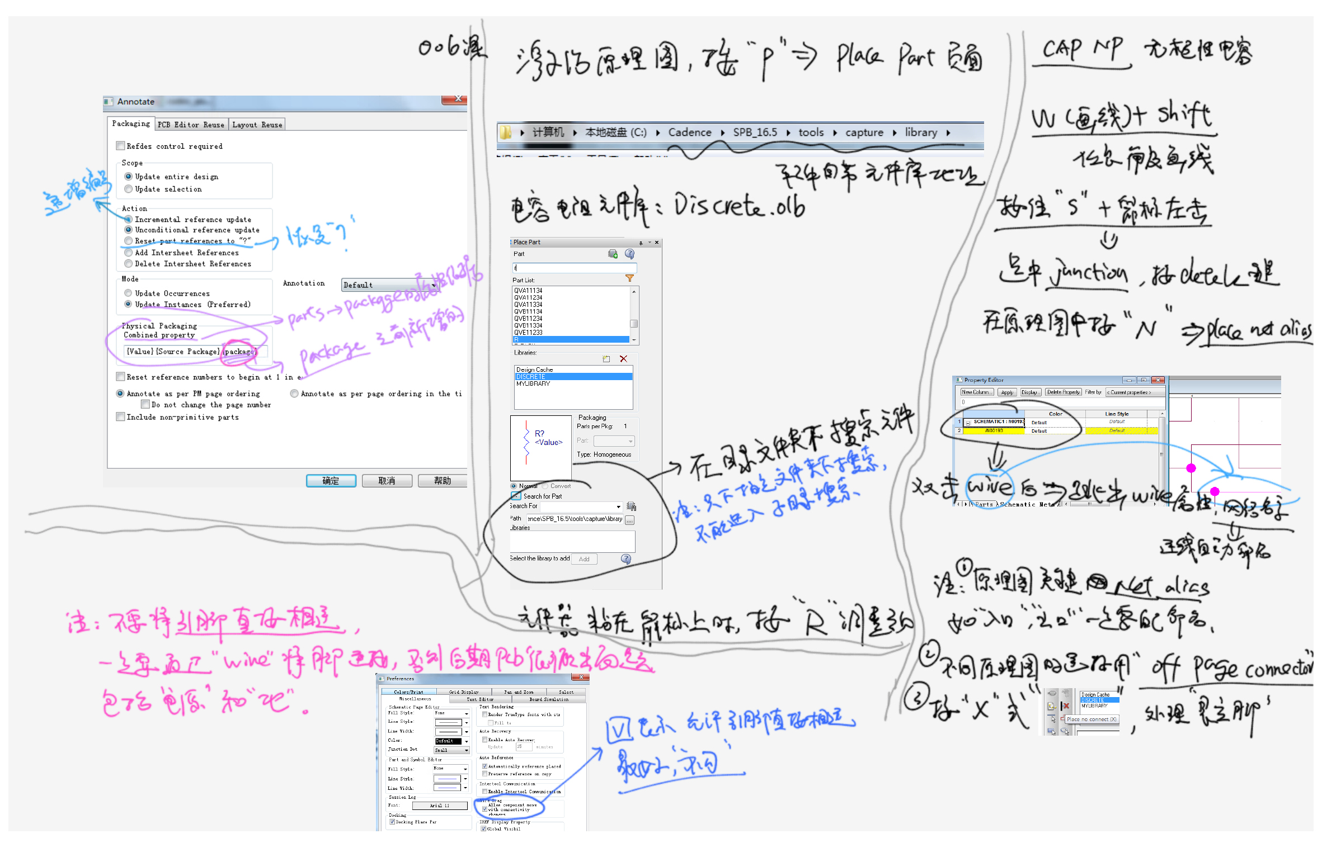Click the Annotate dialog title icon
This screenshot has width=1322, height=848.
pos(109,102)
